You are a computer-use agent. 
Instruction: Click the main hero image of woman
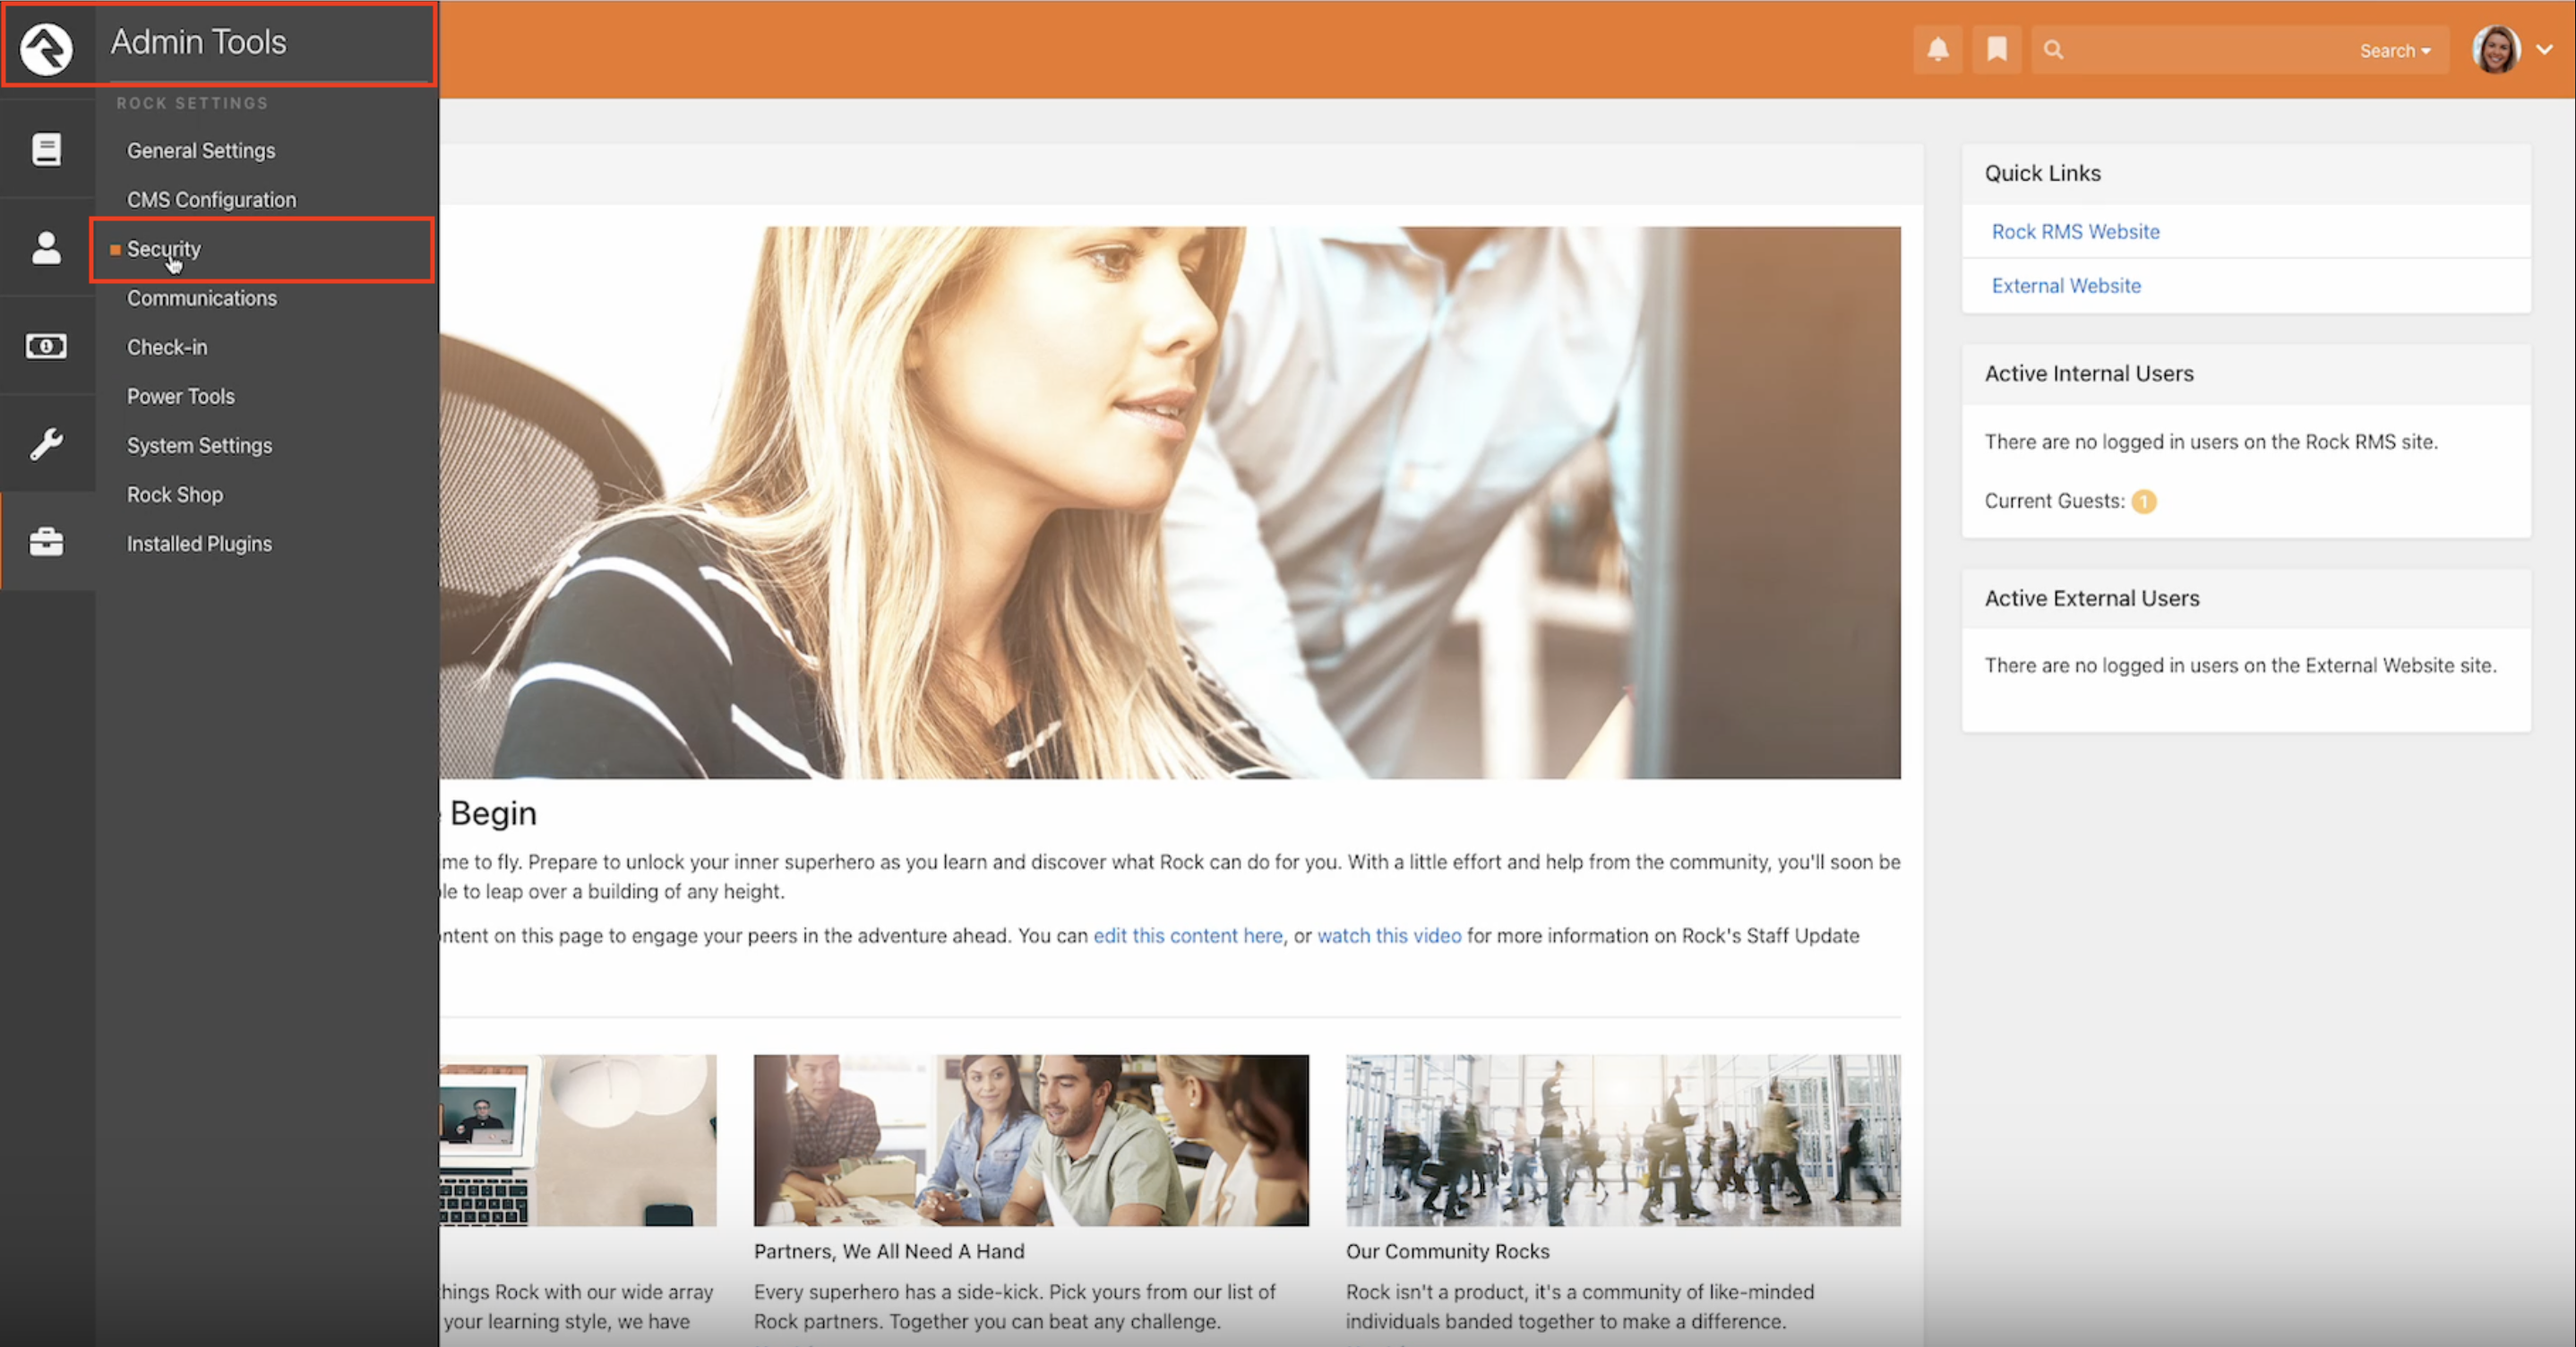[1170, 502]
